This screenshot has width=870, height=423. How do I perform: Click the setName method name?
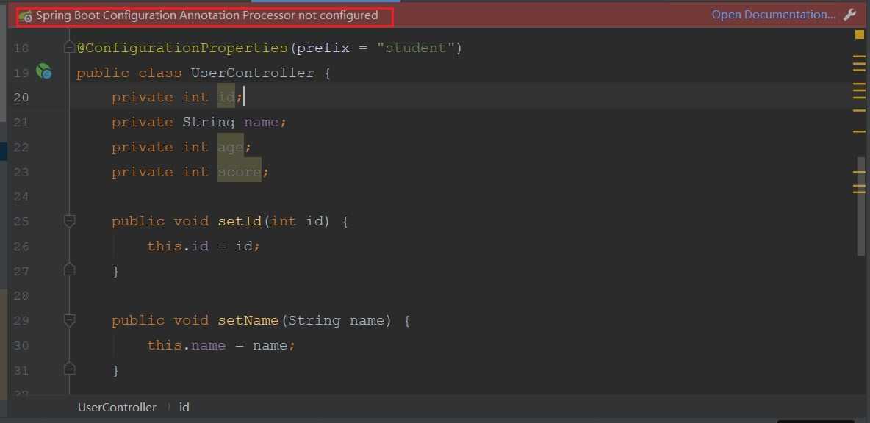tap(248, 320)
